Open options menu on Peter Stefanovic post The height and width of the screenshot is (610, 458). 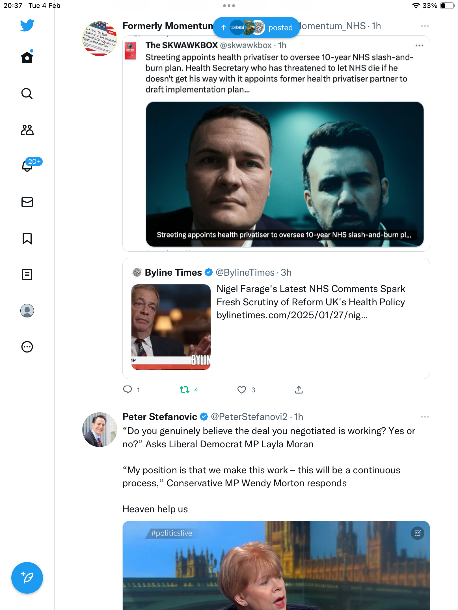pyautogui.click(x=425, y=417)
